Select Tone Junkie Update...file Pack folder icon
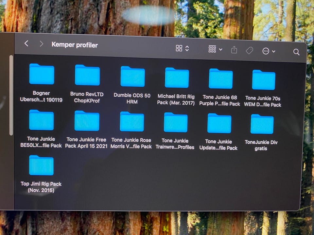The width and height of the screenshot is (314, 235). pyautogui.click(x=219, y=123)
